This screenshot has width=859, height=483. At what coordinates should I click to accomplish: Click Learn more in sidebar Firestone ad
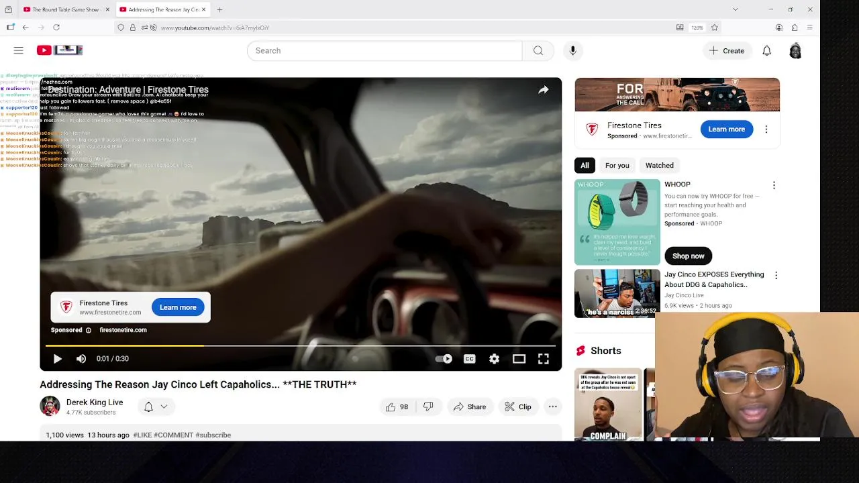click(x=726, y=129)
